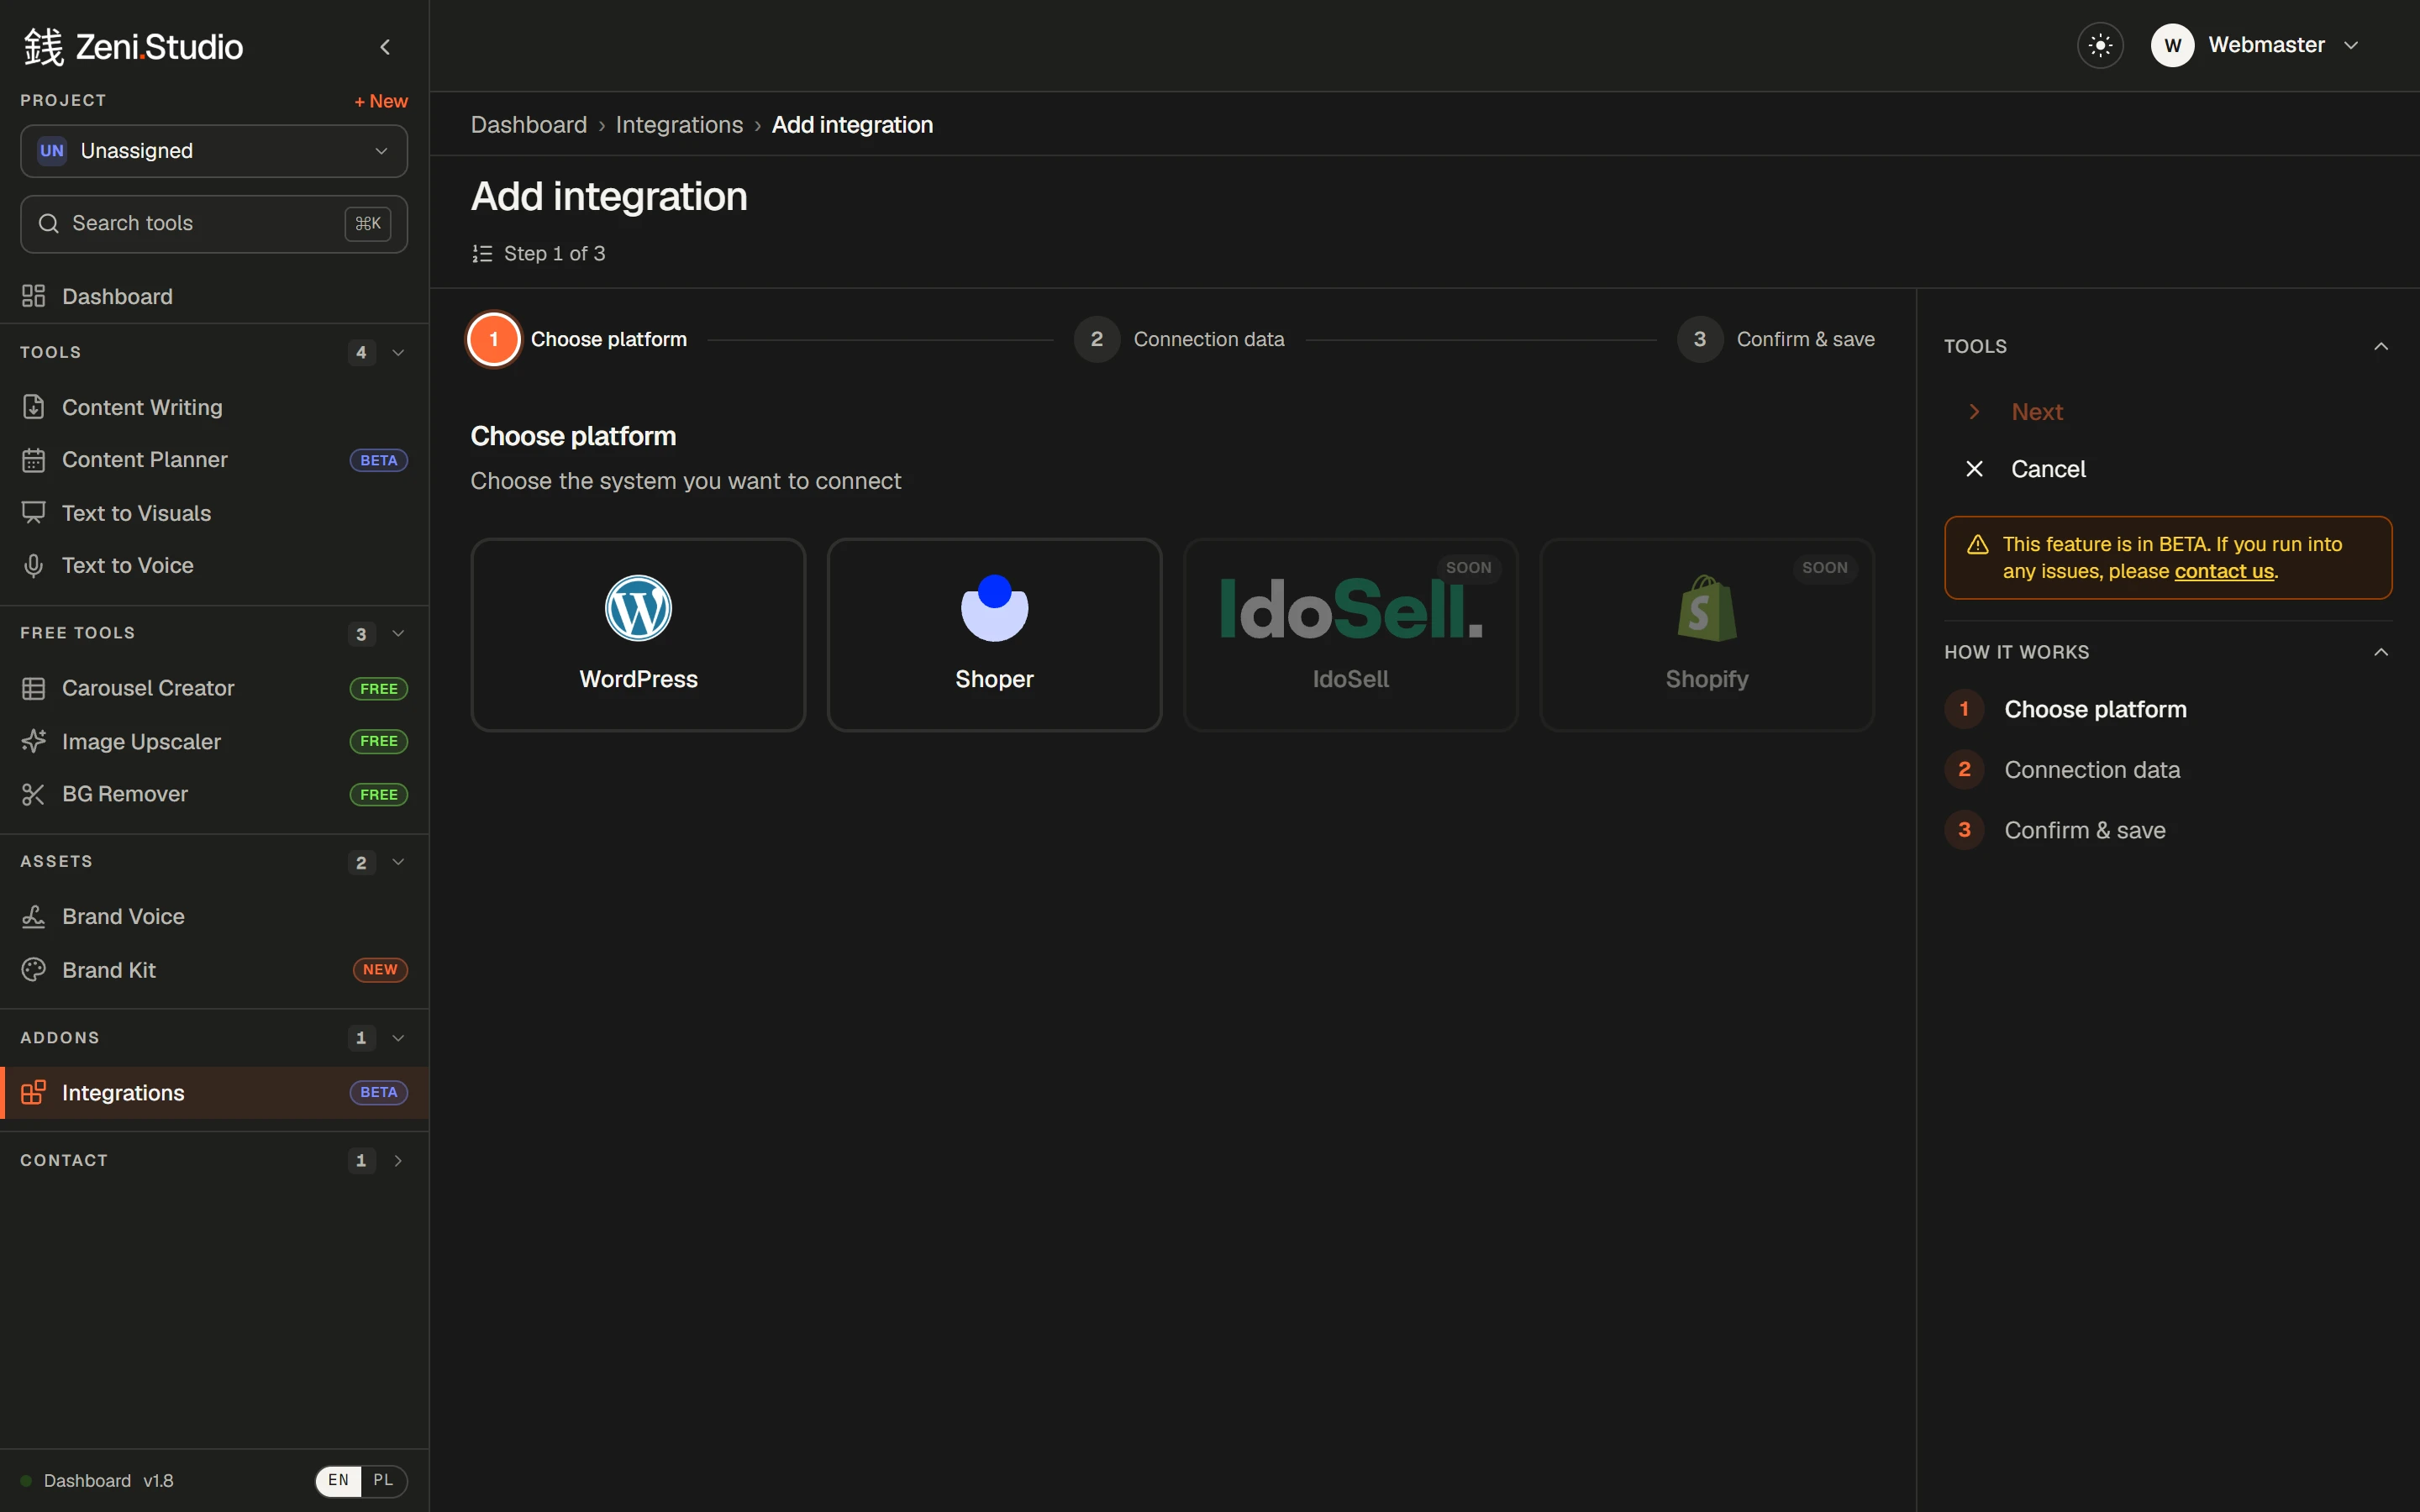Collapse the FREE TOOLS section
This screenshot has height=1512, width=2420.
(398, 633)
